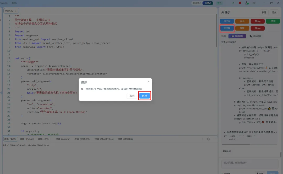Open the 帮助 menu
Viewport: 283px width, 174px height.
(x=14, y=3)
